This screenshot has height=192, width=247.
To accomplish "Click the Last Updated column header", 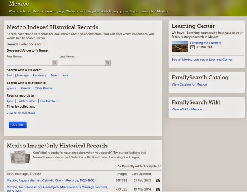I will 141,174.
